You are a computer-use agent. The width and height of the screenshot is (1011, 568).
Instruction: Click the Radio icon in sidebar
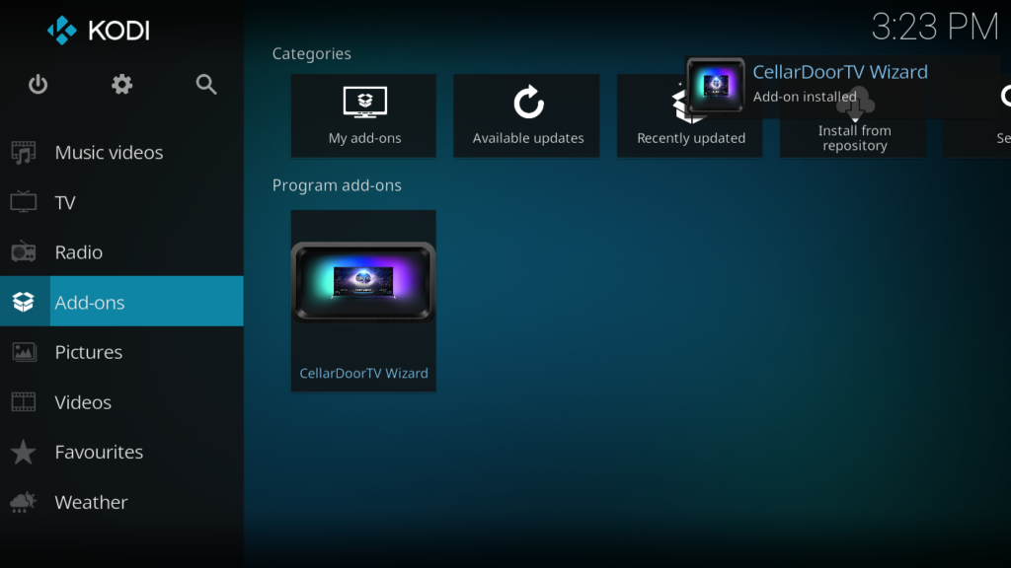coord(23,252)
